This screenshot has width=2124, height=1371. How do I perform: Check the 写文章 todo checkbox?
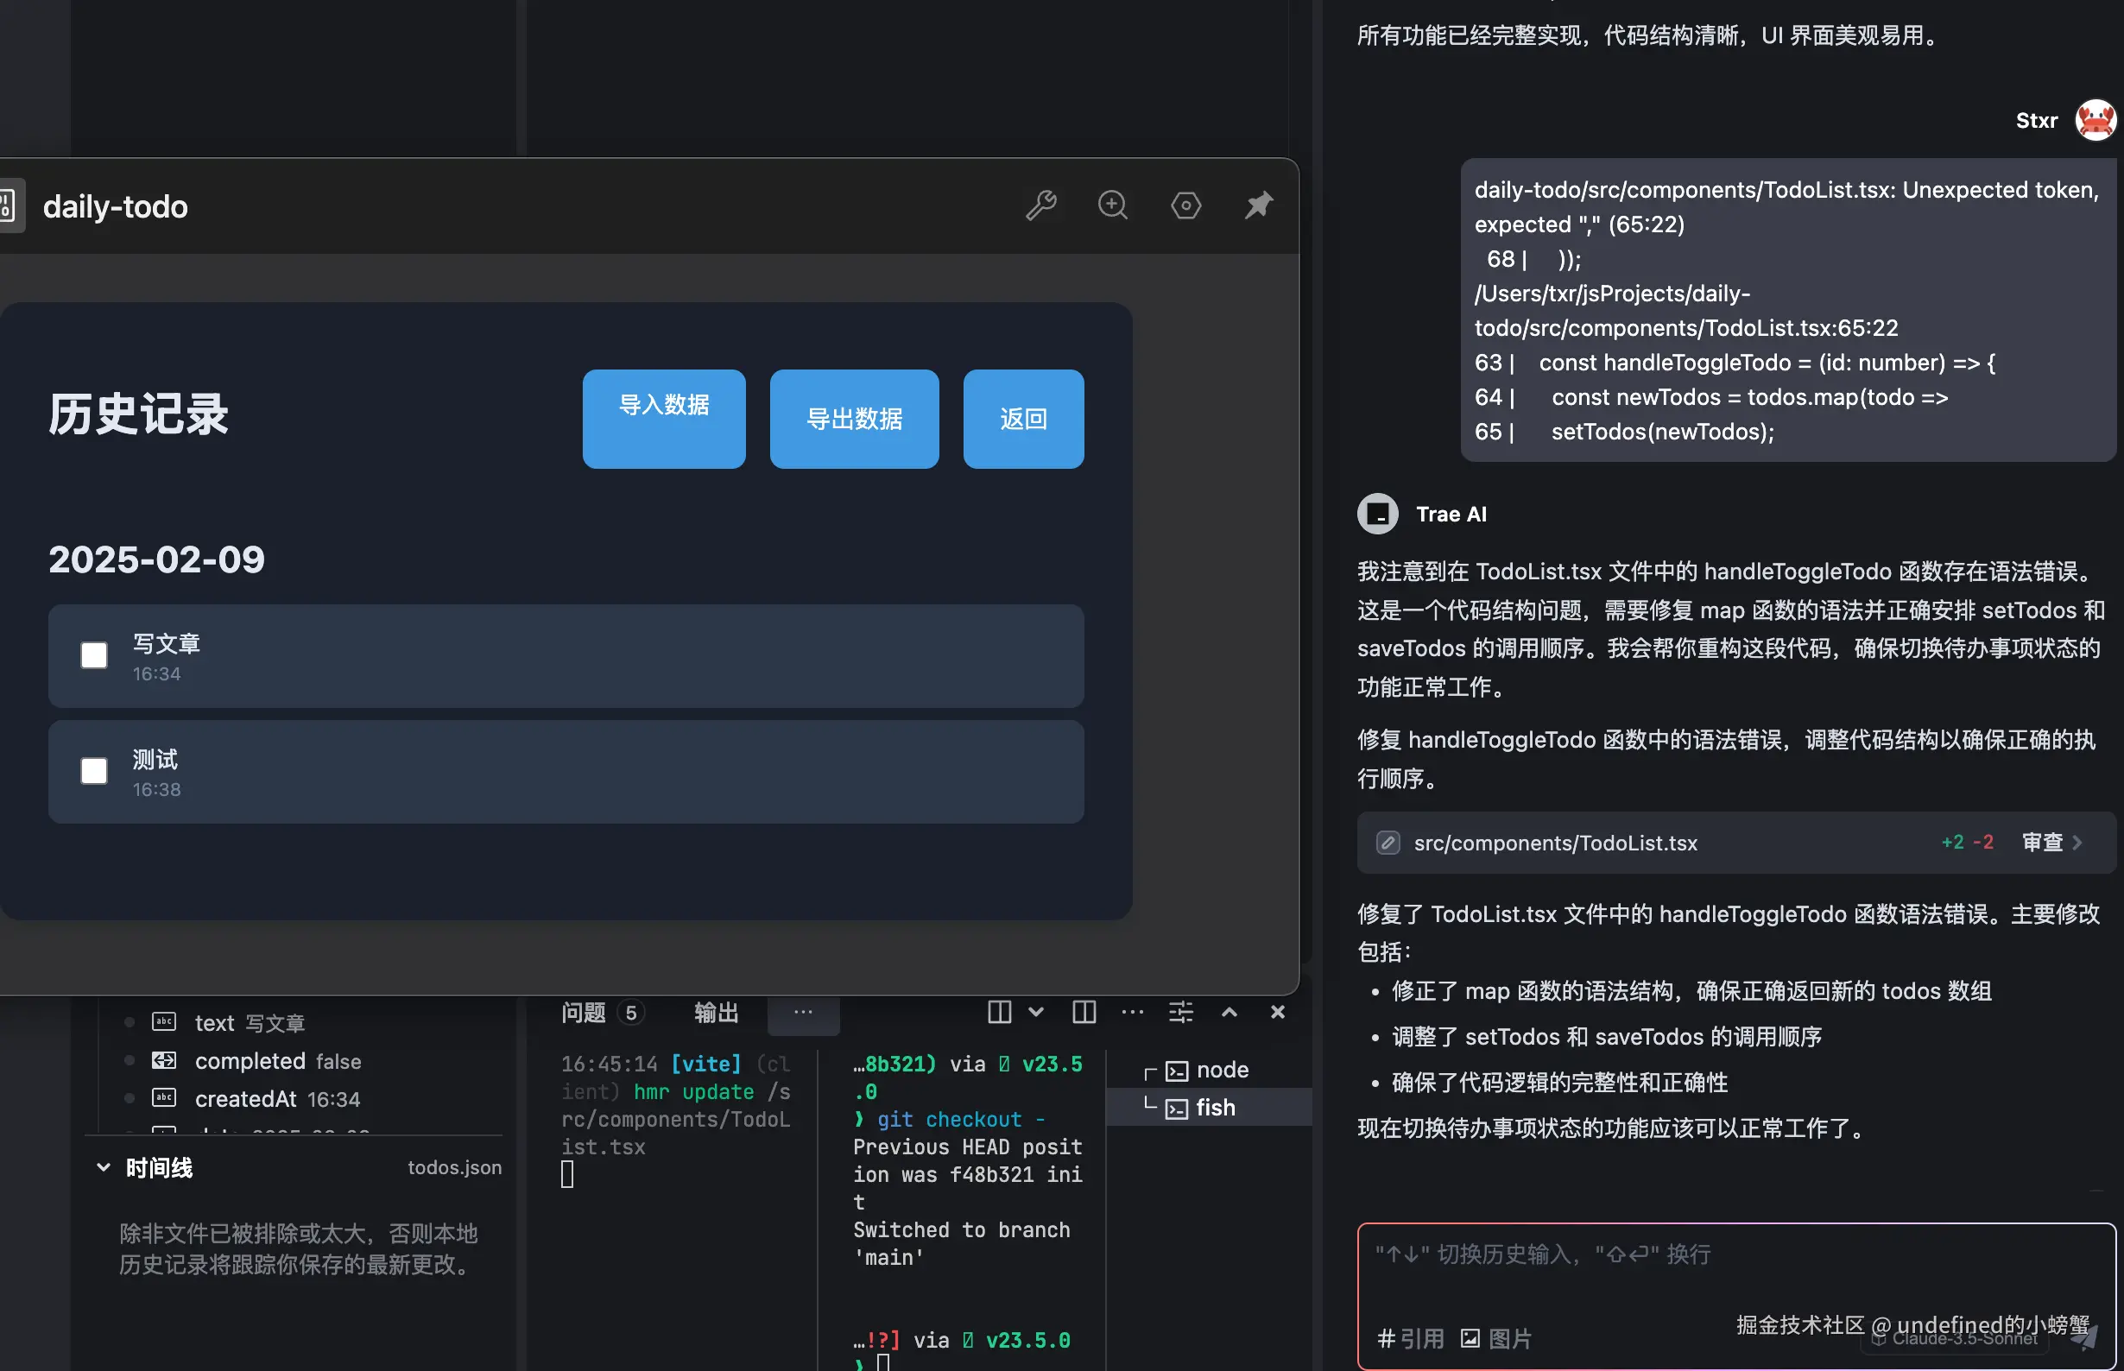93,655
